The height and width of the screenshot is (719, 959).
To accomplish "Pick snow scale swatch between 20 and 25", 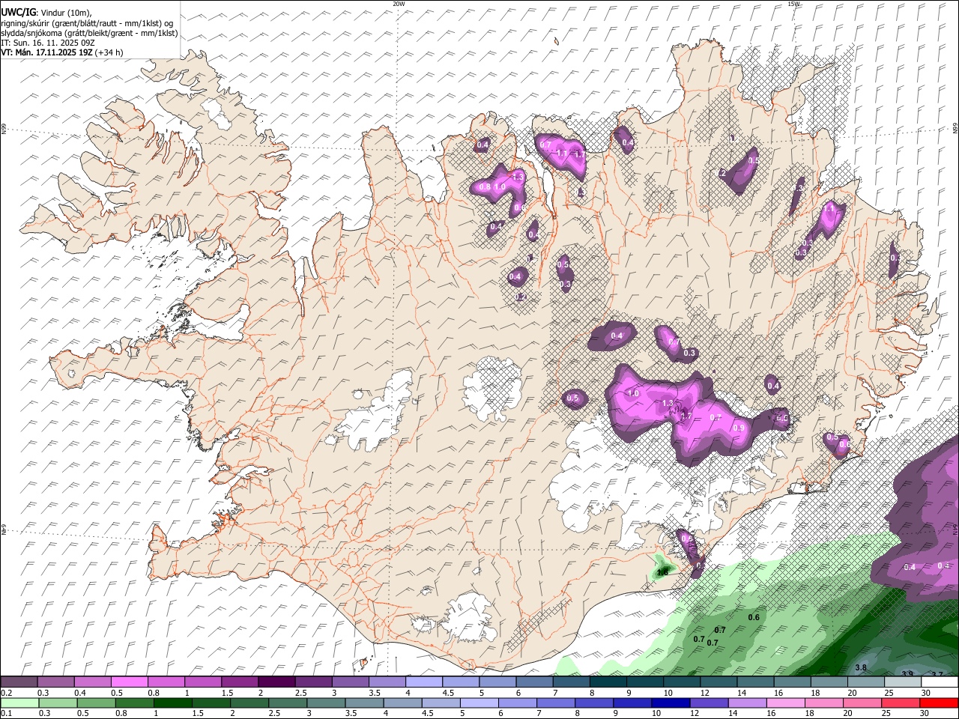I will pos(866,682).
